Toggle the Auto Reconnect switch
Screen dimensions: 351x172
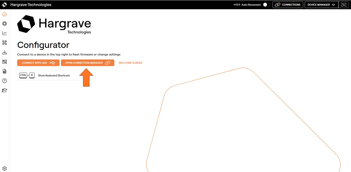click(266, 5)
